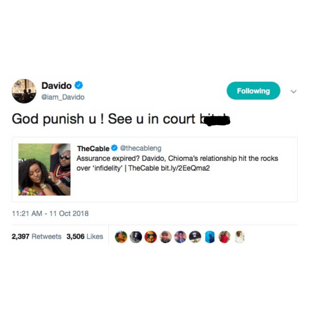View the 2,397 Retweets list
This screenshot has height=313, width=313.
click(37, 237)
